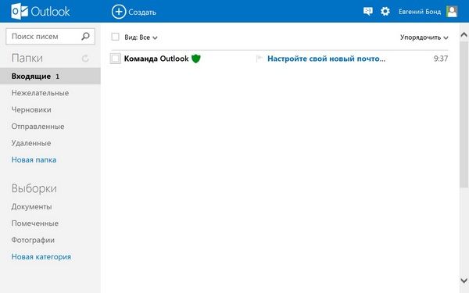Show the Документы quick view
This screenshot has width=469, height=293.
pyautogui.click(x=31, y=206)
